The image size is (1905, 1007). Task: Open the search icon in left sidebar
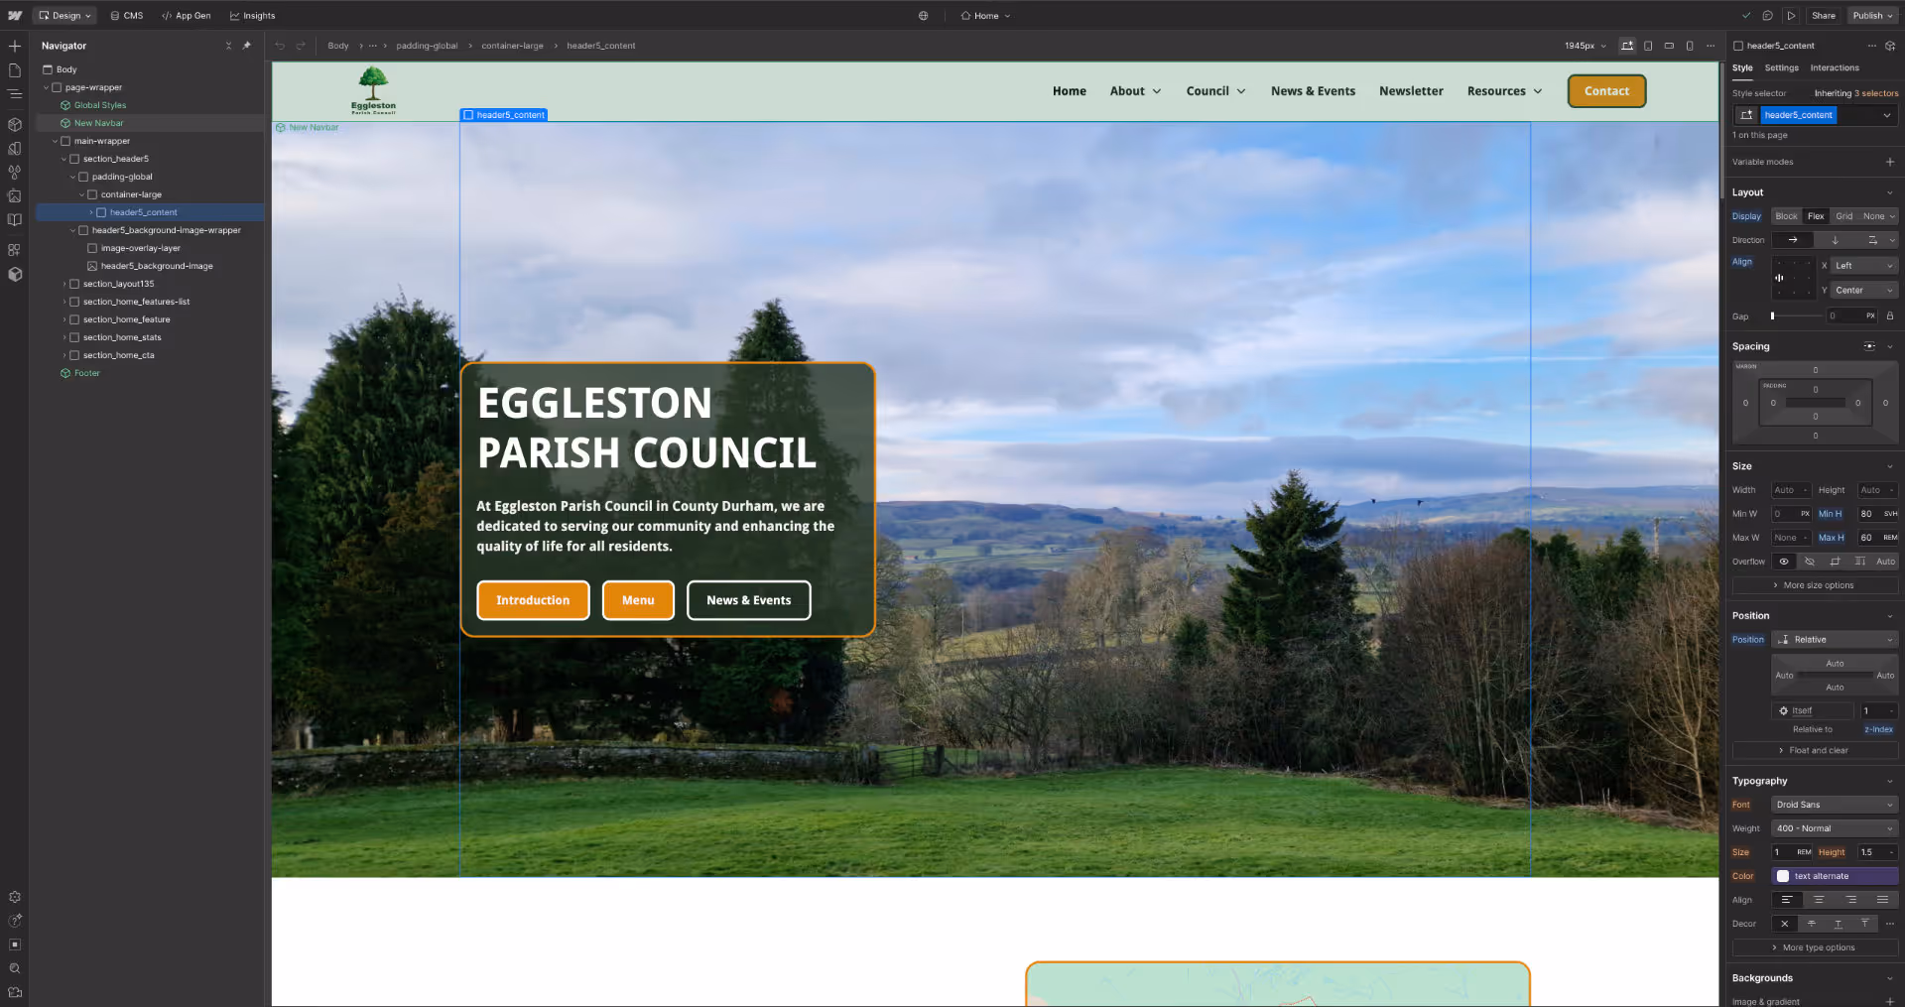click(14, 968)
